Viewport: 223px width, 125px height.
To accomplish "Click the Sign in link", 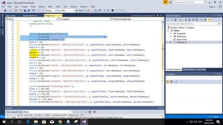I will (212, 7).
